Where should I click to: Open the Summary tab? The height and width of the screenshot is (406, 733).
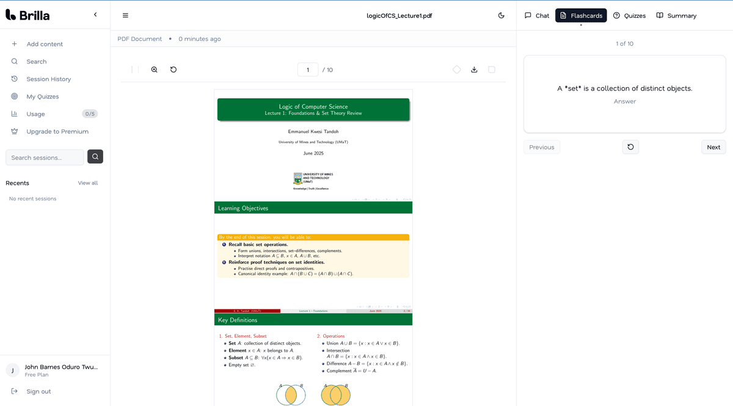tap(676, 16)
